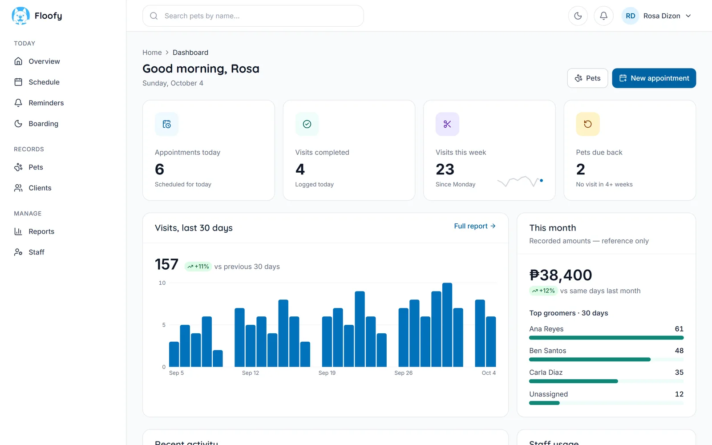Click the Ana Reyes groomer name

(x=546, y=329)
